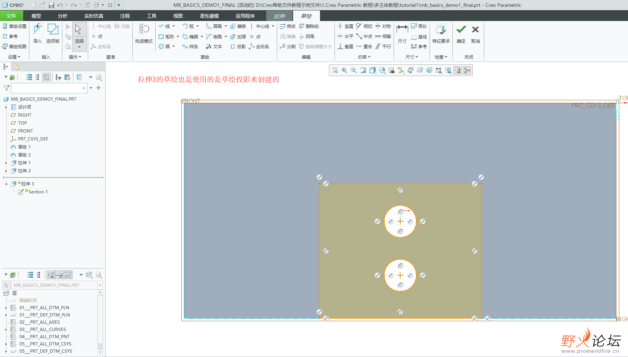Apply 水平 (Horizontal) constraint
Image resolution: width=628 pixels, height=357 pixels.
(345, 36)
